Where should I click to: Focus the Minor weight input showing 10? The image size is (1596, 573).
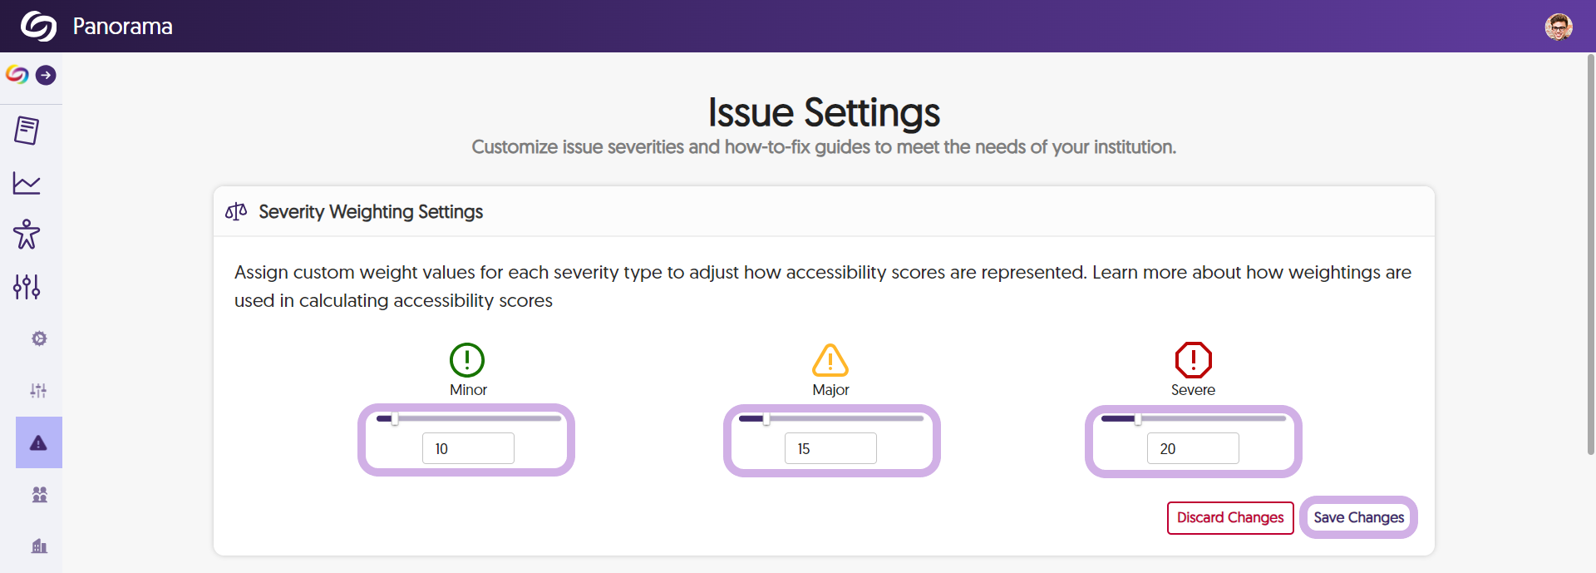pyautogui.click(x=468, y=448)
